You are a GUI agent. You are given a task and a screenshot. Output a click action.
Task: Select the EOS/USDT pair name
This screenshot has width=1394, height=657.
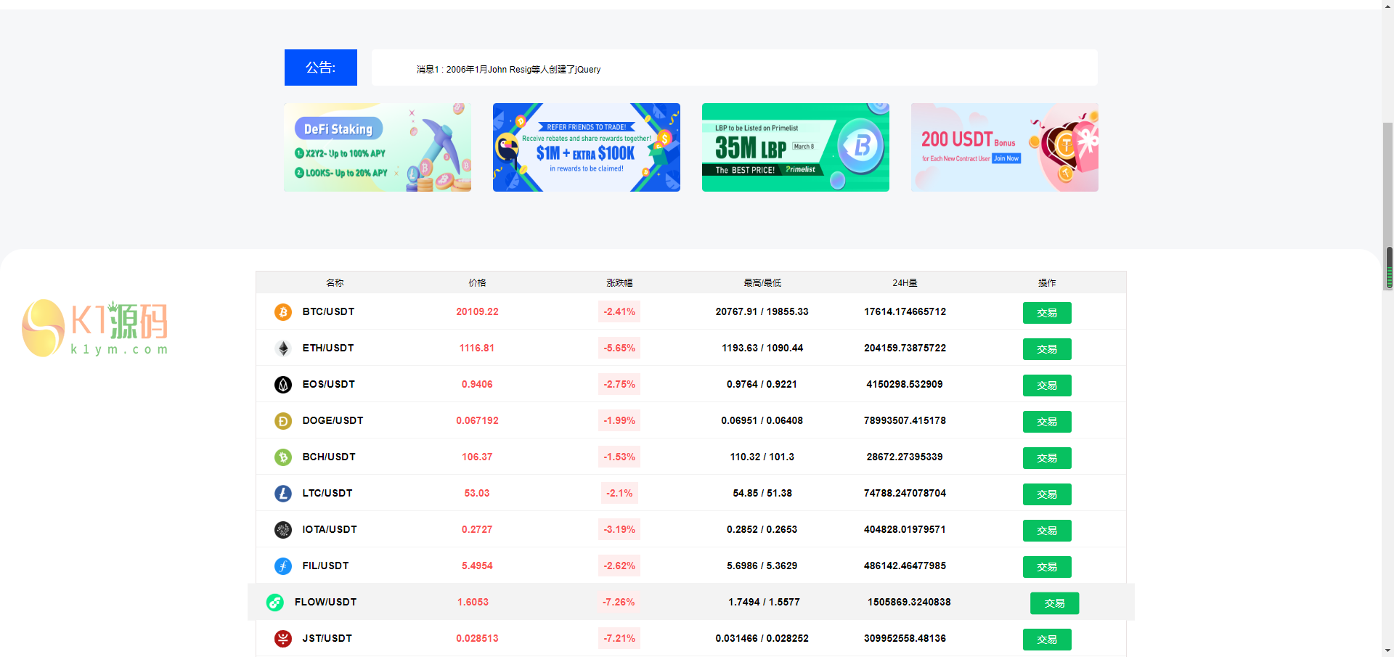point(329,384)
